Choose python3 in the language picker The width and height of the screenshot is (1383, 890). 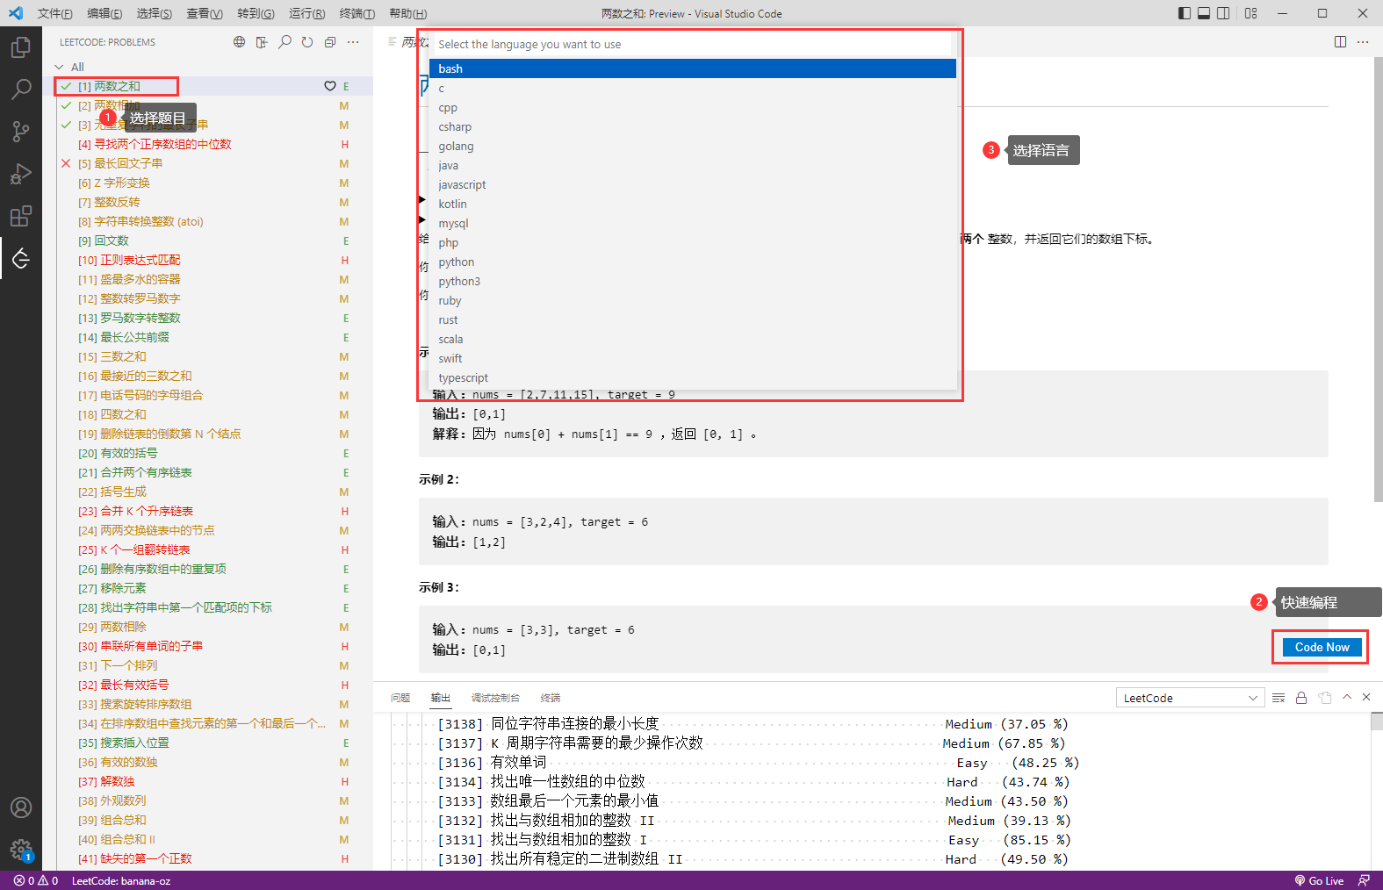(x=693, y=281)
